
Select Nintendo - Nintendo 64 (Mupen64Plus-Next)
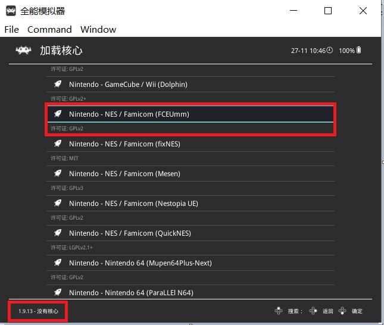pyautogui.click(x=191, y=262)
